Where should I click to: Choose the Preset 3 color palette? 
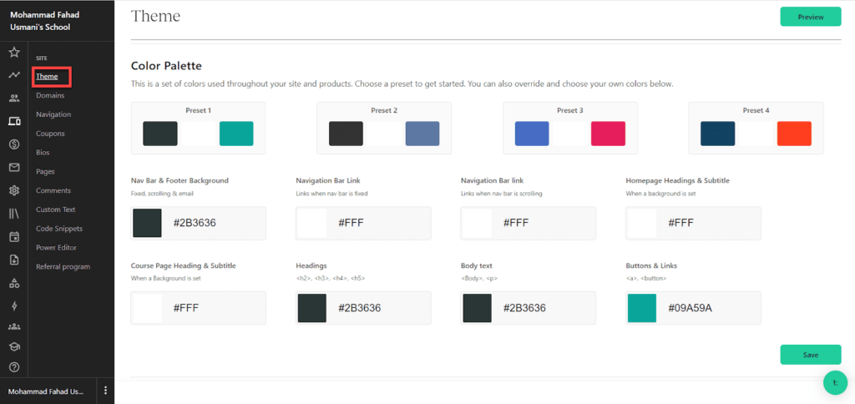point(569,128)
